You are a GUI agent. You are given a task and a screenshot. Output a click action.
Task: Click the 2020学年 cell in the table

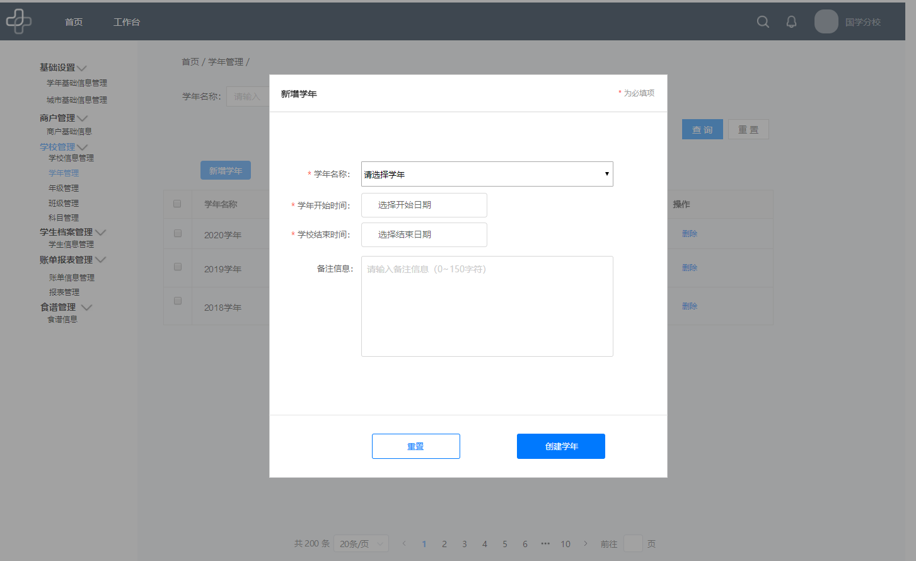click(x=223, y=235)
